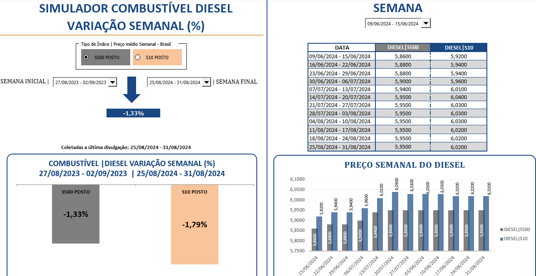Select the S10 POSTO radio button

click(138, 57)
